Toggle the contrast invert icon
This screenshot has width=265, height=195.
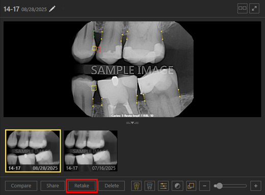point(177,186)
